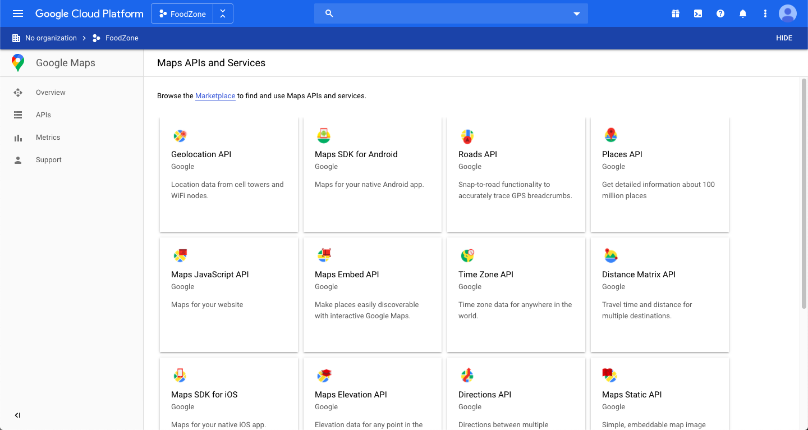Click the Maps SDK for iOS icon
The height and width of the screenshot is (430, 808).
tap(180, 376)
